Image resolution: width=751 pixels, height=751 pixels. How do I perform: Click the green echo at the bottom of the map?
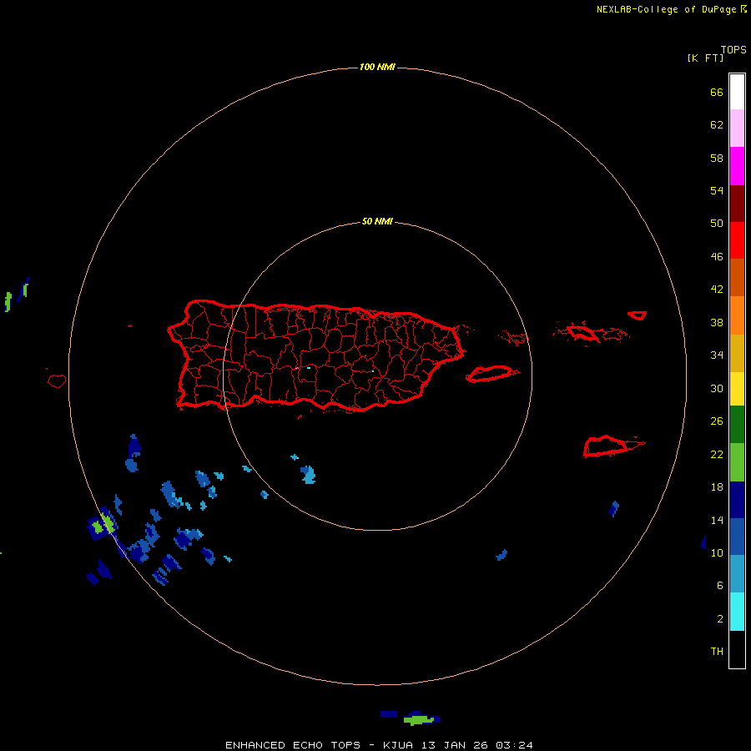tap(418, 719)
